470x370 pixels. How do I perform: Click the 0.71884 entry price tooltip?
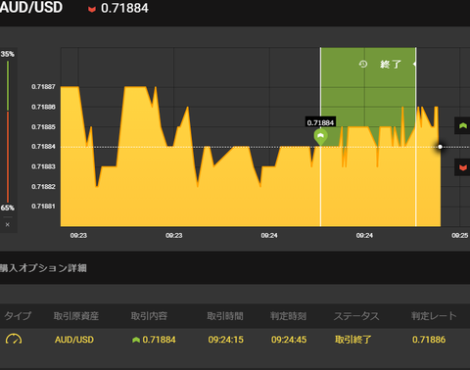[x=320, y=122]
